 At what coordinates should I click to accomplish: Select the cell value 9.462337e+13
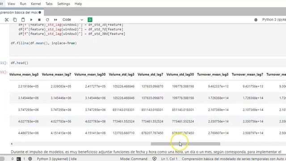[x=218, y=86]
